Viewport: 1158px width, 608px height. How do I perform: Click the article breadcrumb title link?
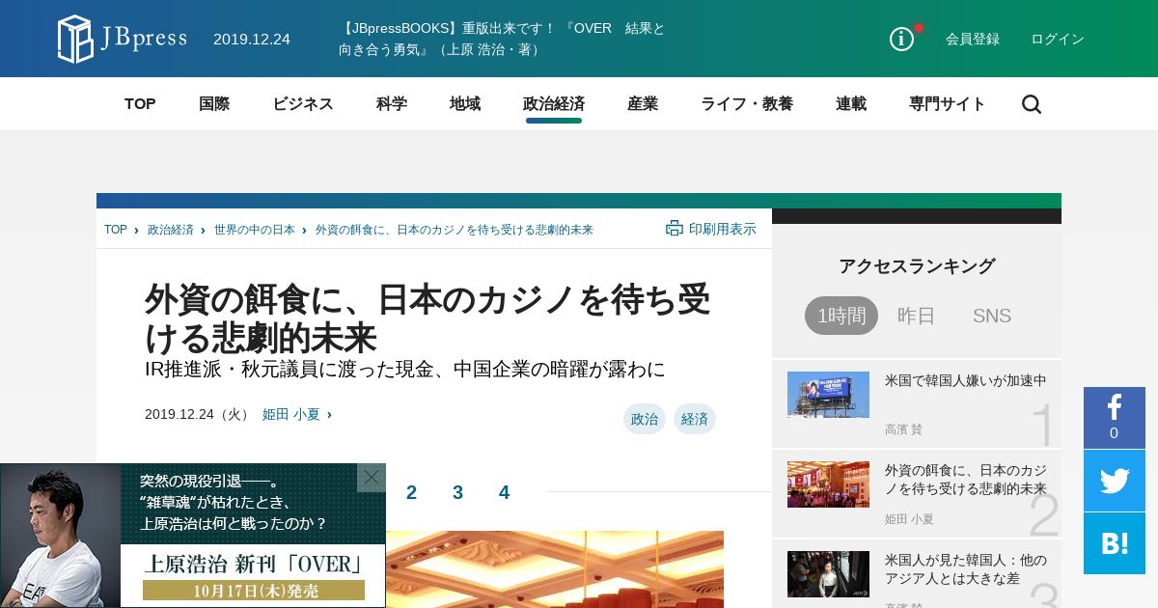tap(455, 230)
